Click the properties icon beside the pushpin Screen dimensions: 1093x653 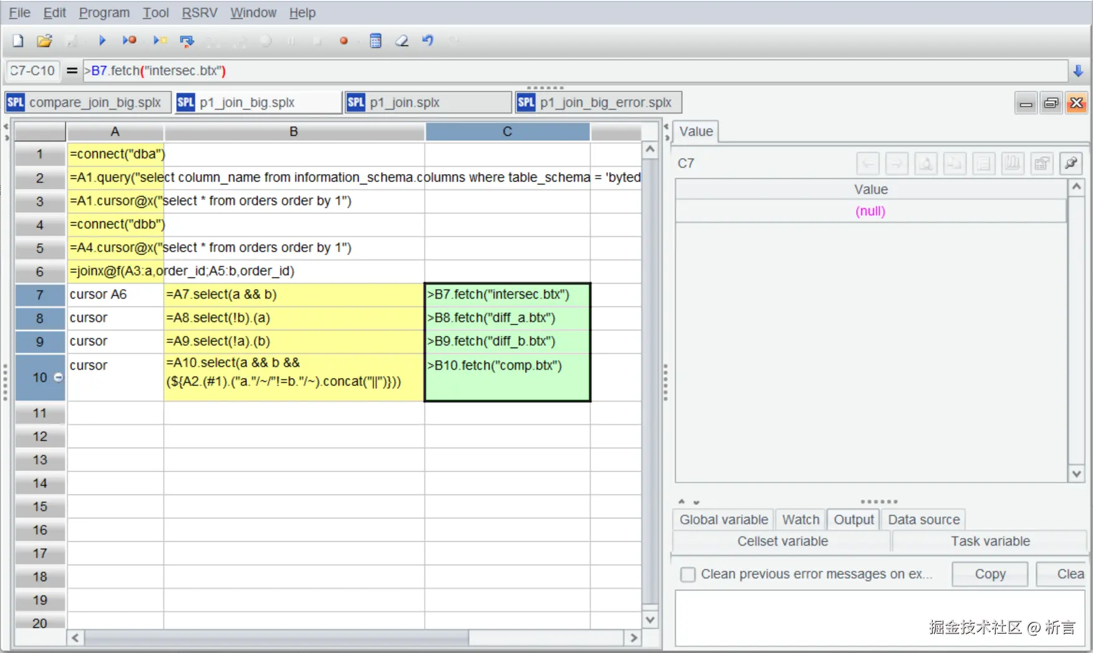1042,163
